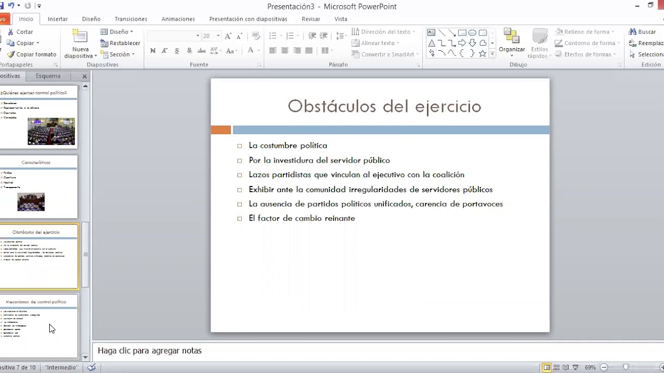Screen dimensions: 664x373
Task: Select the down block arrow shape
Action: (472, 43)
